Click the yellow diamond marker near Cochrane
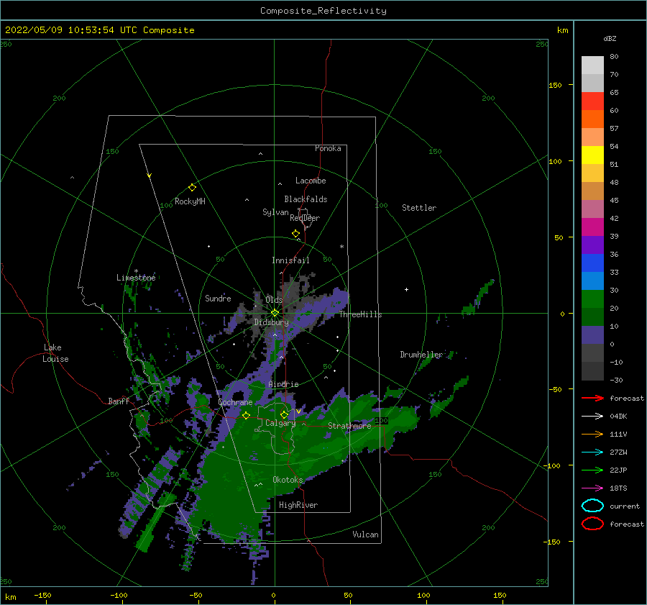Image resolution: width=647 pixels, height=605 pixels. pyautogui.click(x=246, y=416)
